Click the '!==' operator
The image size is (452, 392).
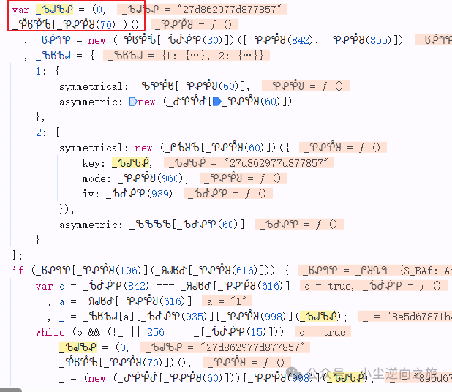[x=179, y=332]
